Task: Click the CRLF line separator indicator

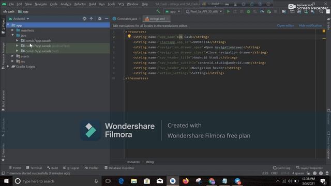Action: pos(275,173)
